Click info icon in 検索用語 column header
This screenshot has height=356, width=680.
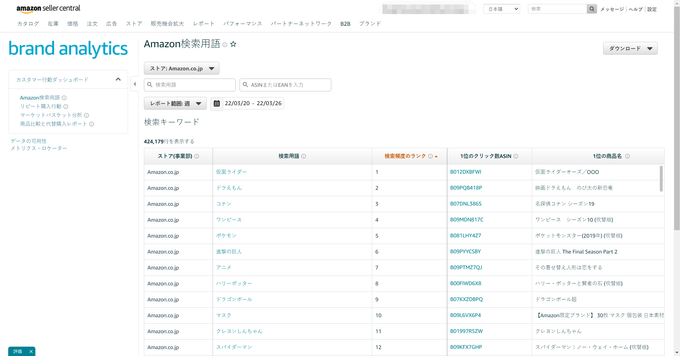point(304,156)
